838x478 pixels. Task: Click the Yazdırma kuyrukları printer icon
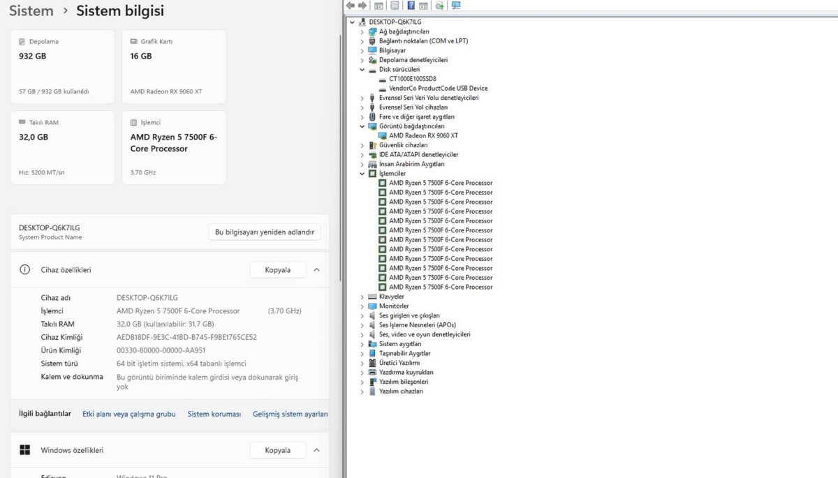point(372,373)
